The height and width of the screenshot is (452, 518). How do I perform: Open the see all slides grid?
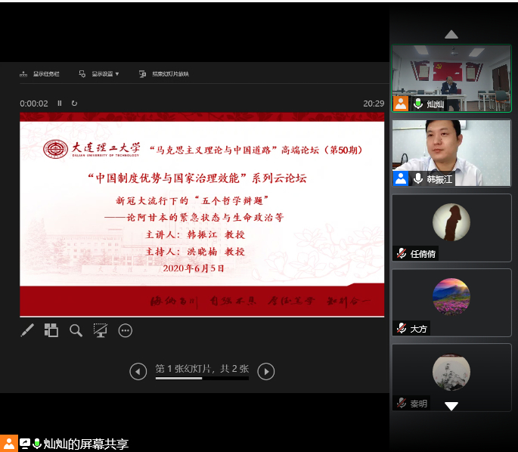click(51, 330)
